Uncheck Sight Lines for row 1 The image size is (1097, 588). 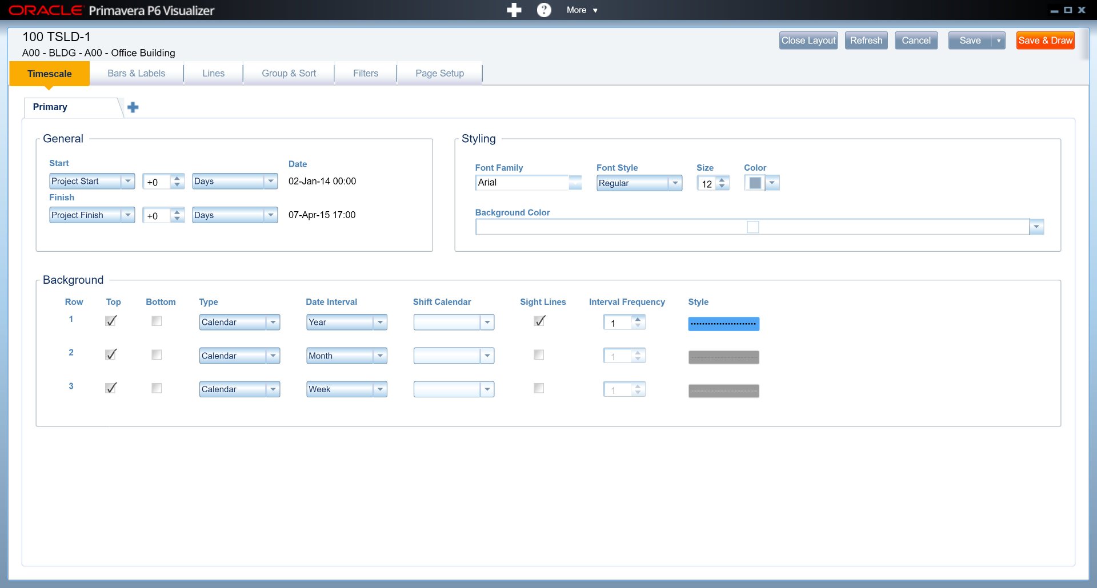click(539, 321)
